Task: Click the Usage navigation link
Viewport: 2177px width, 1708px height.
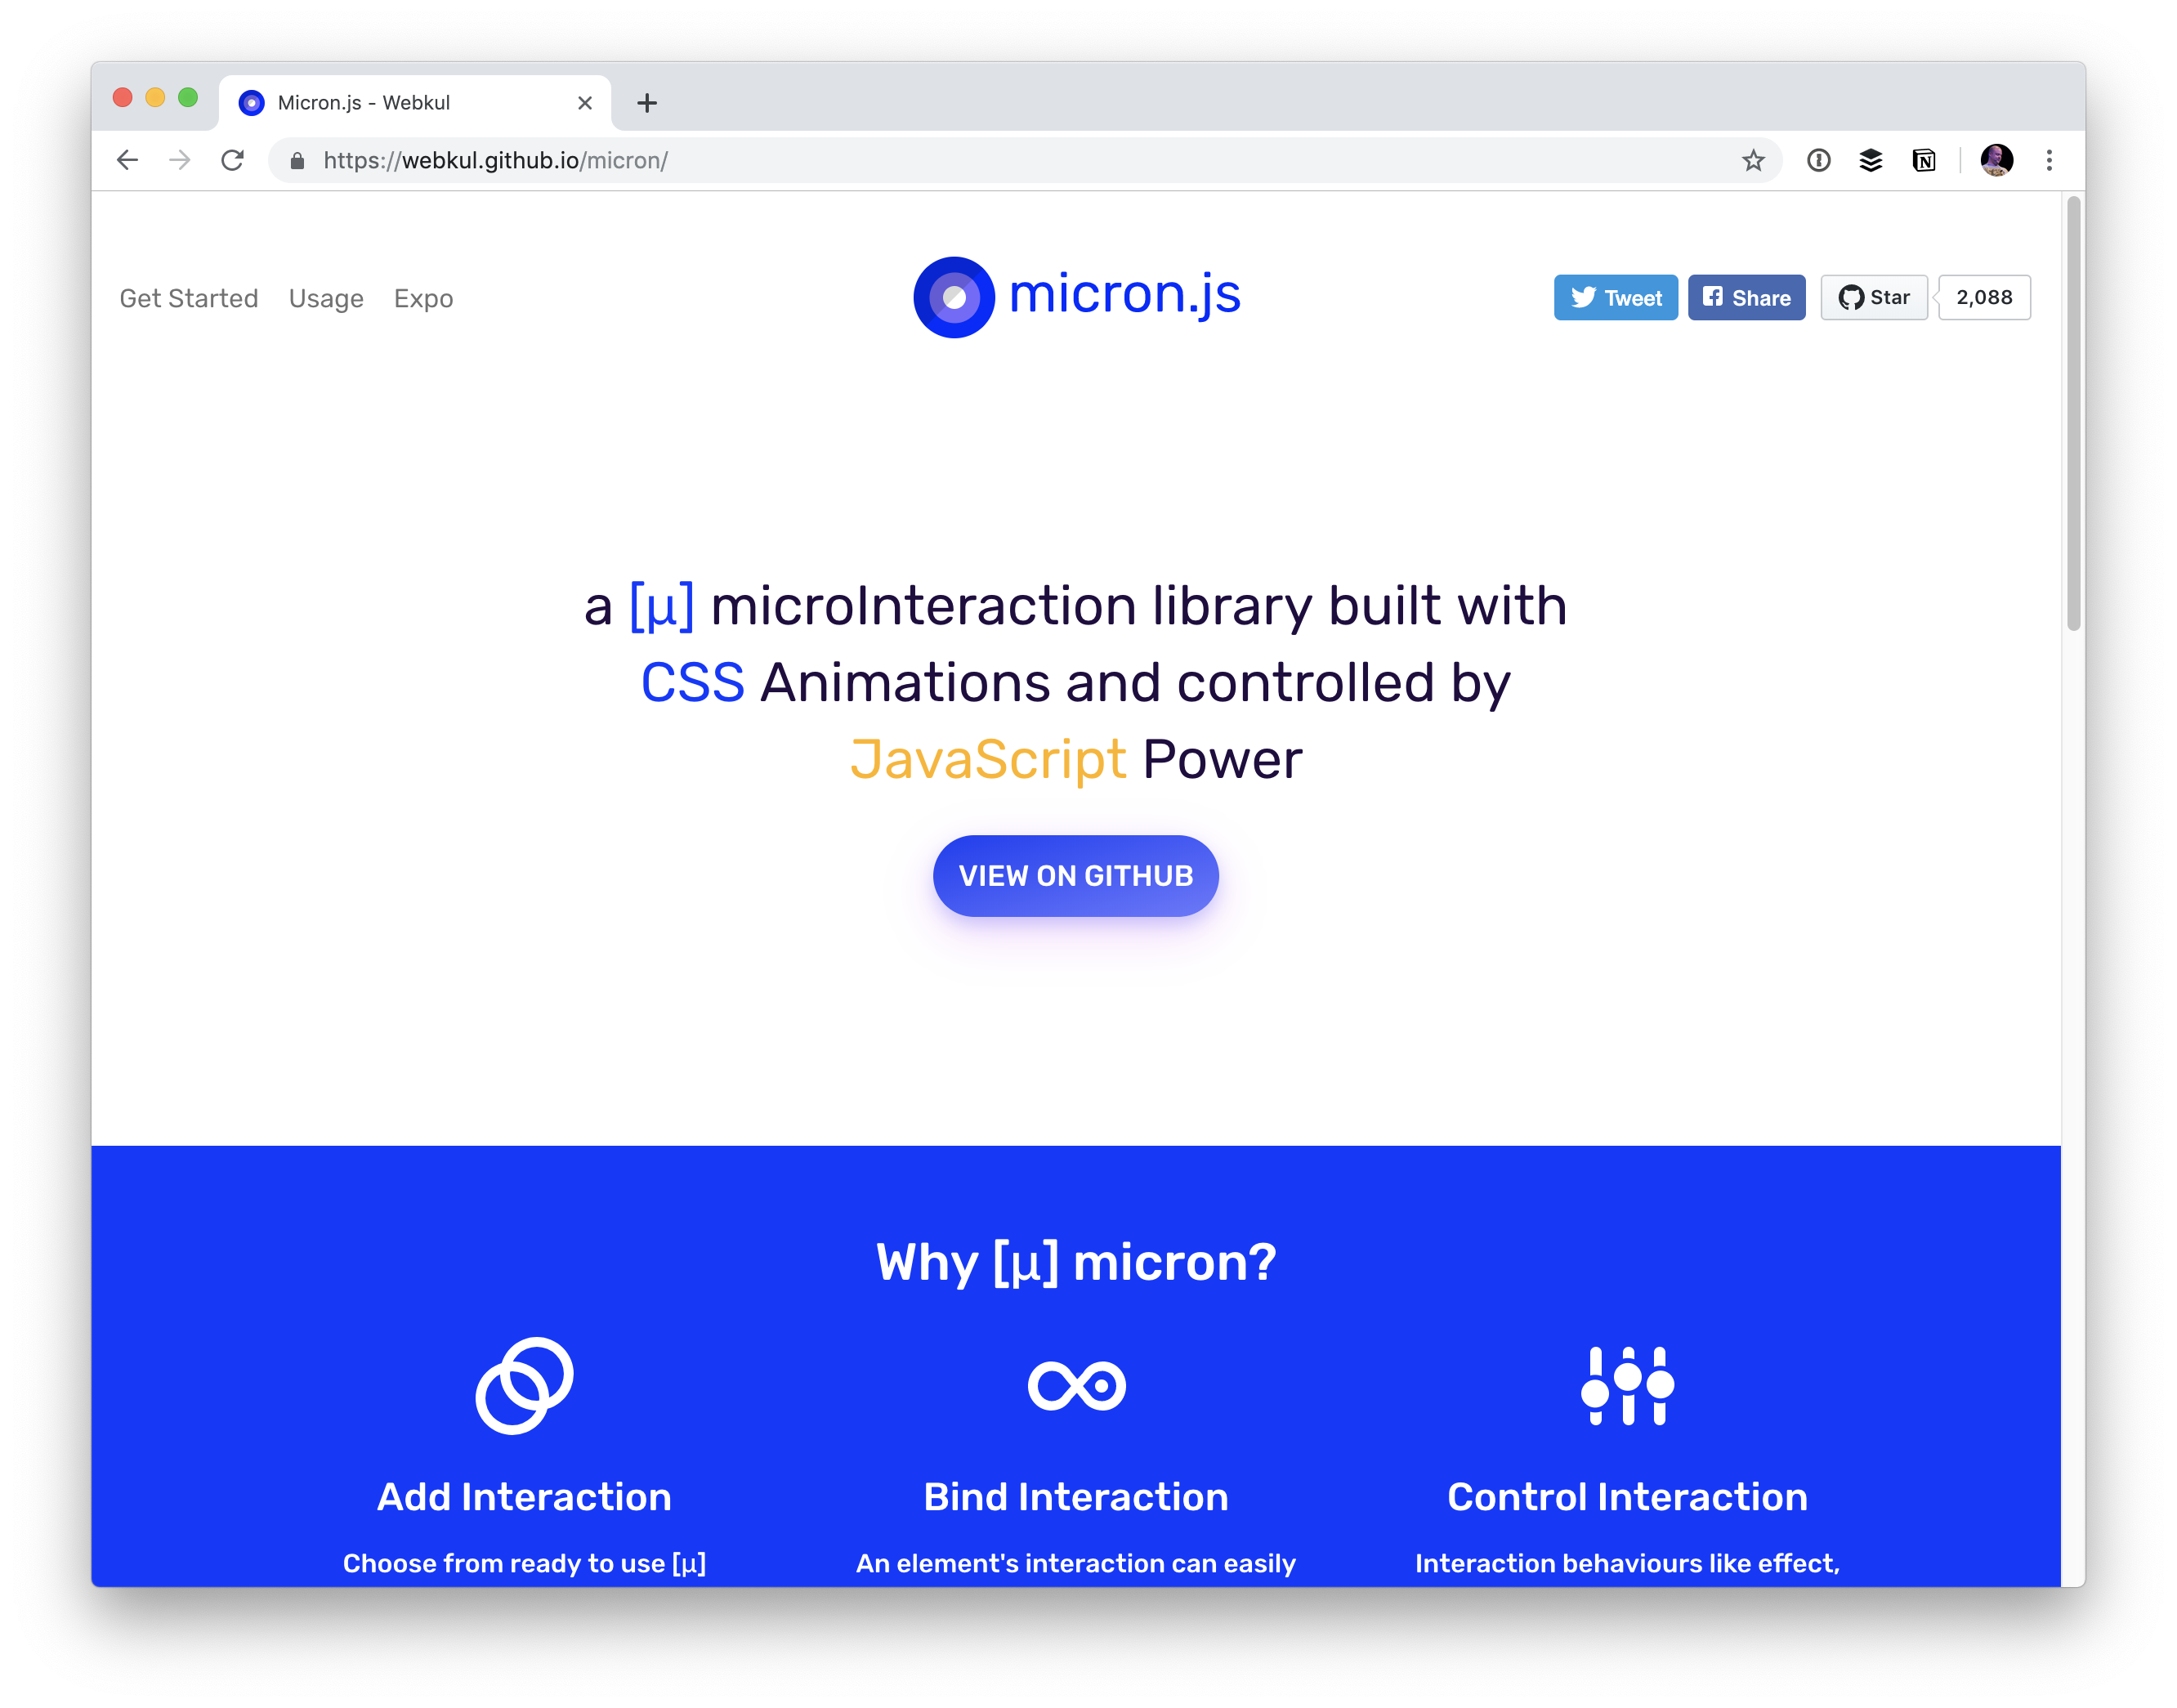Action: 325,297
